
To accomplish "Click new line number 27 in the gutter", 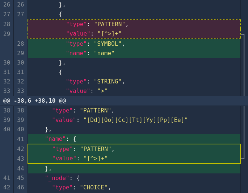I will (x=21, y=14).
